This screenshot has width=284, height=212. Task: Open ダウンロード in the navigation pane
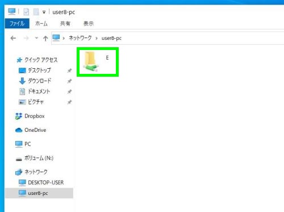point(35,81)
